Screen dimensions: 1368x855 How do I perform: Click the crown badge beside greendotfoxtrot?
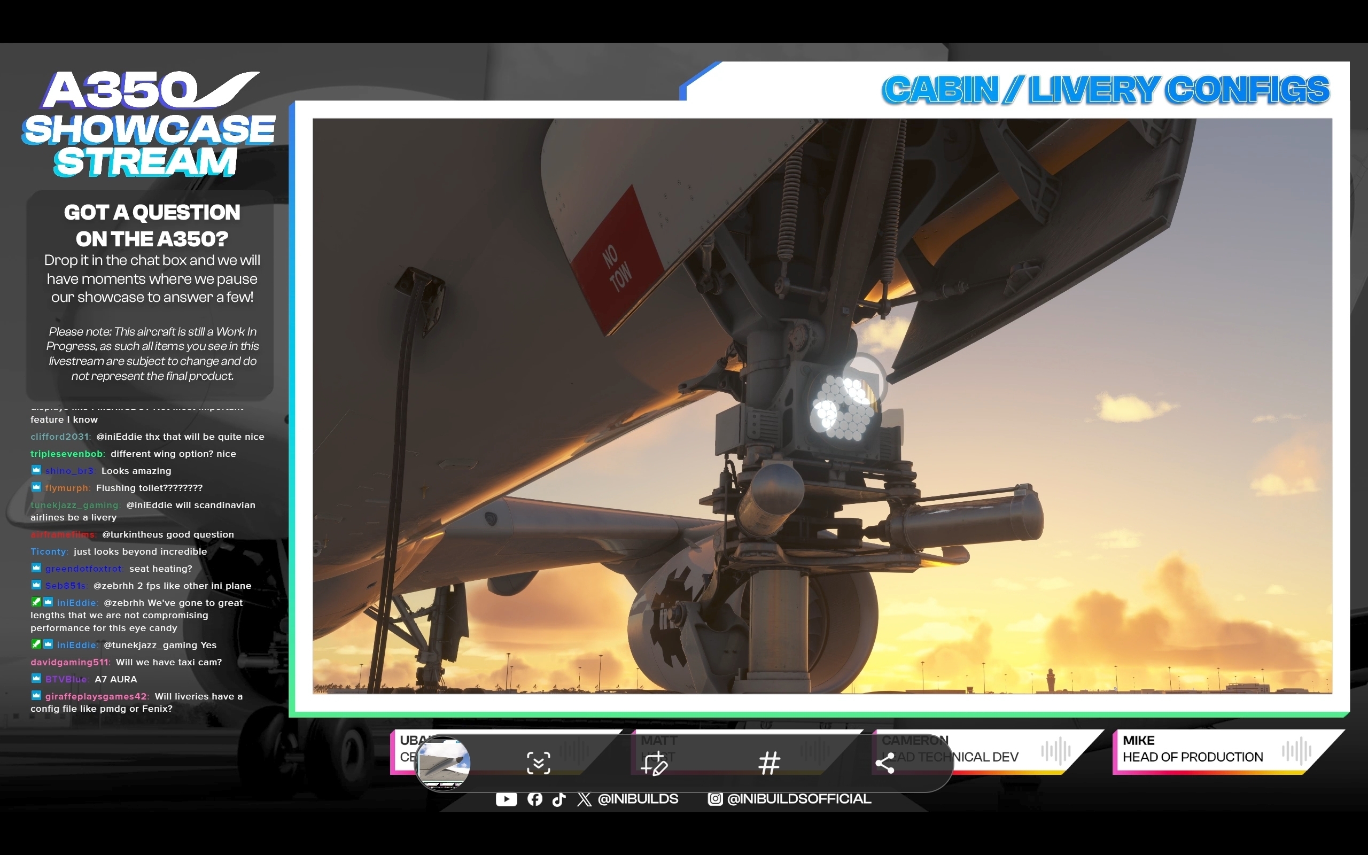[36, 568]
